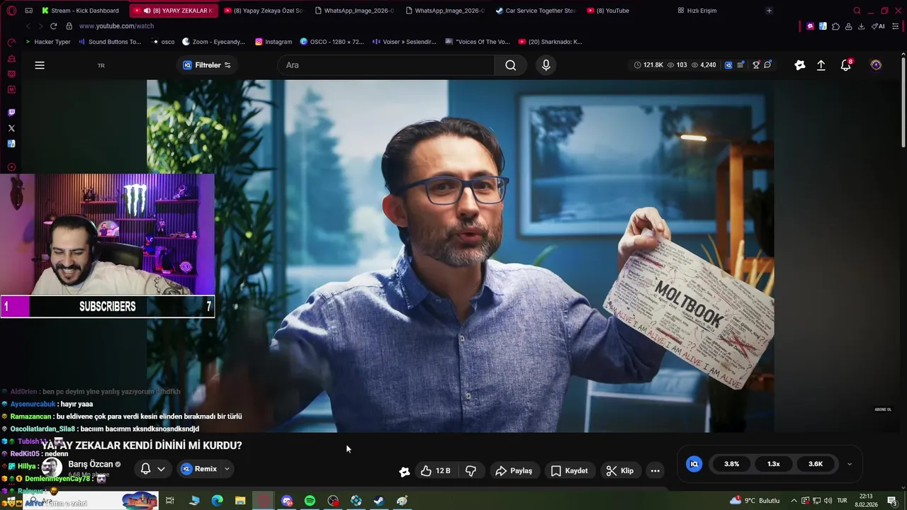This screenshot has height=510, width=907.
Task: Click the 1.3x vidIQ stat pill
Action: point(774,464)
